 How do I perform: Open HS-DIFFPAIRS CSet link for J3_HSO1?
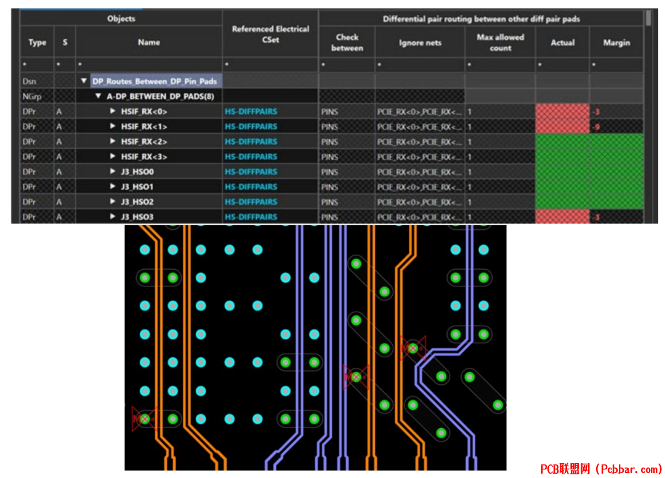[x=251, y=187]
